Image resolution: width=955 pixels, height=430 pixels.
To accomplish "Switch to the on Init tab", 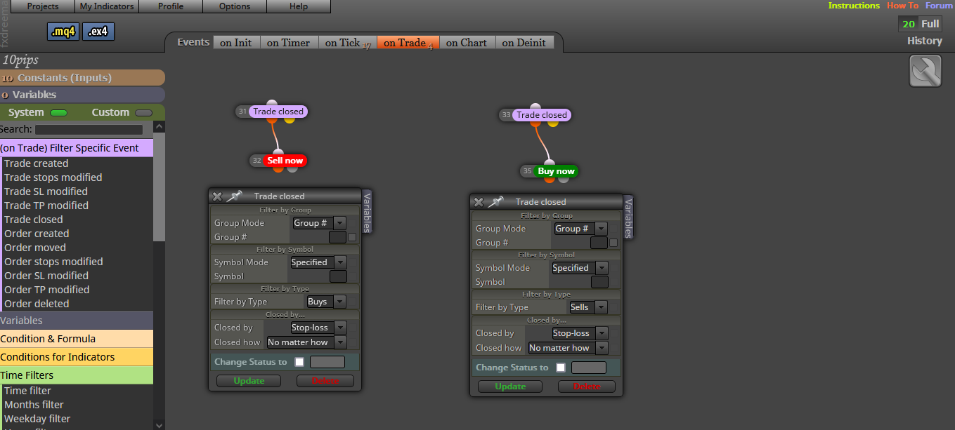I will [235, 43].
